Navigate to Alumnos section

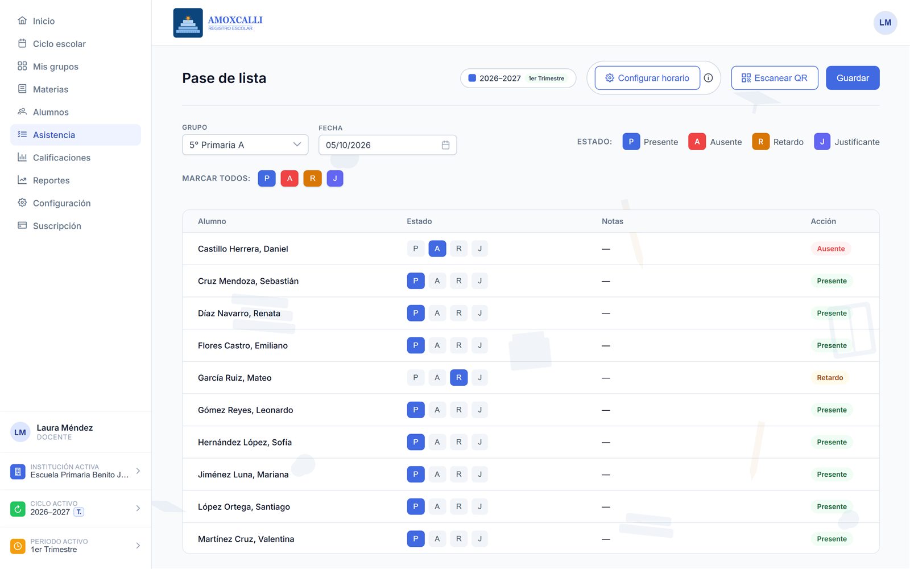[76, 112]
